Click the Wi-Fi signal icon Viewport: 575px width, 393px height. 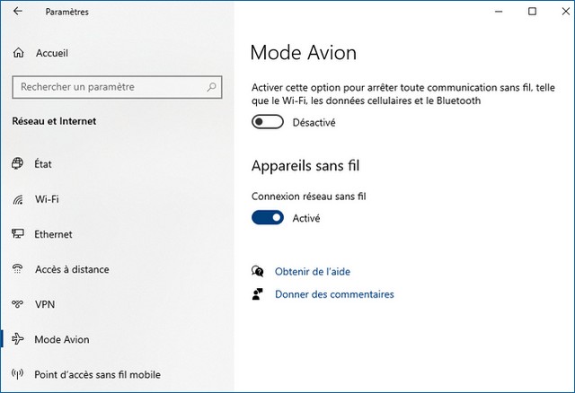pos(17,199)
